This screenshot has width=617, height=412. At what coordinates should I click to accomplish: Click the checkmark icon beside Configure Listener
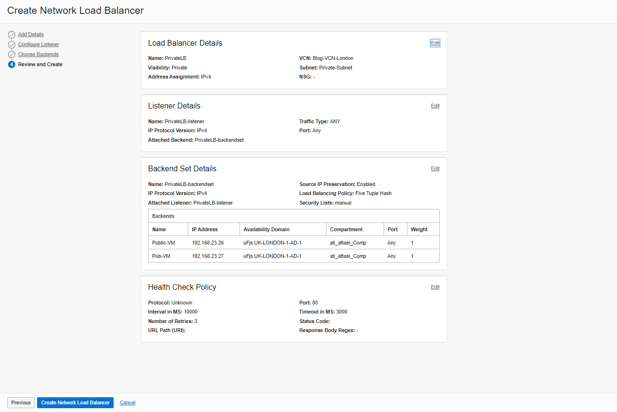coord(11,45)
